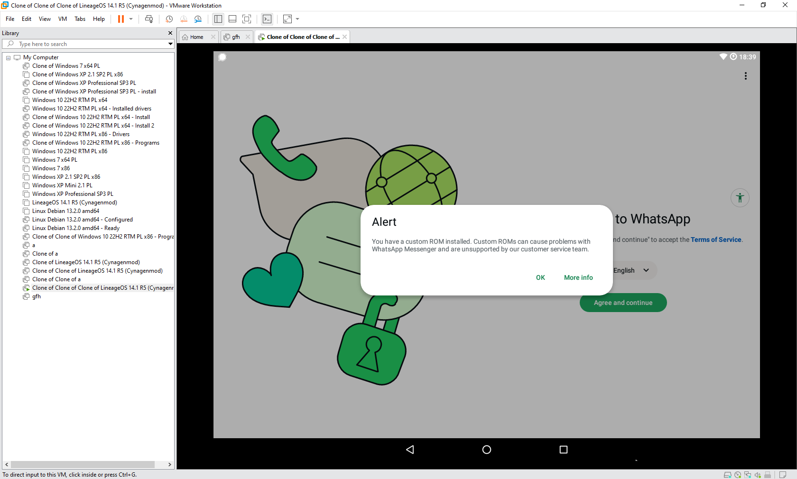Collapse the My Computer tree node
Image resolution: width=797 pixels, height=479 pixels.
(x=8, y=58)
